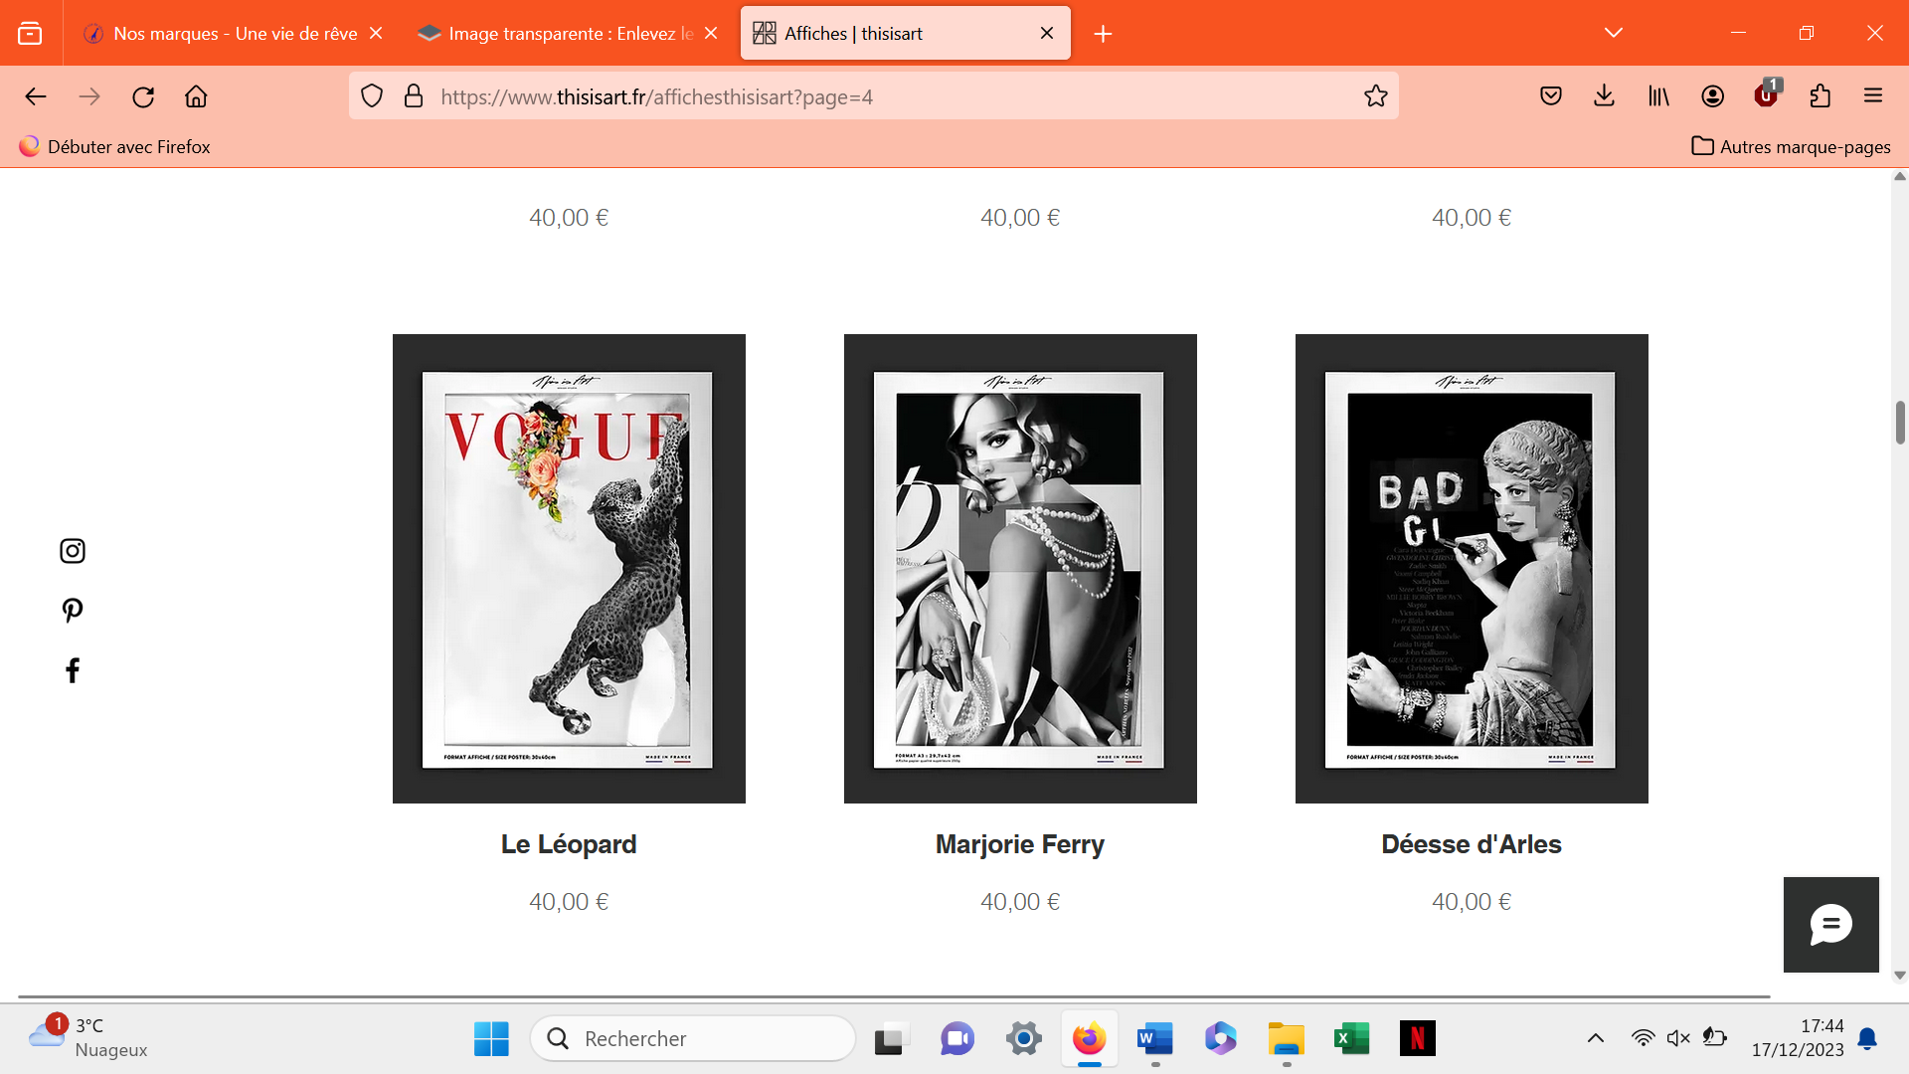Viewport: 1909px width, 1074px height.
Task: Open the notifications bell
Action: coord(1868,1039)
